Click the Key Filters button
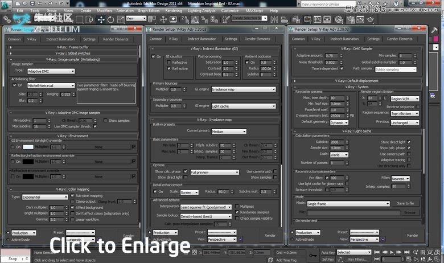Viewport: 444px width, 263px height. point(357,259)
